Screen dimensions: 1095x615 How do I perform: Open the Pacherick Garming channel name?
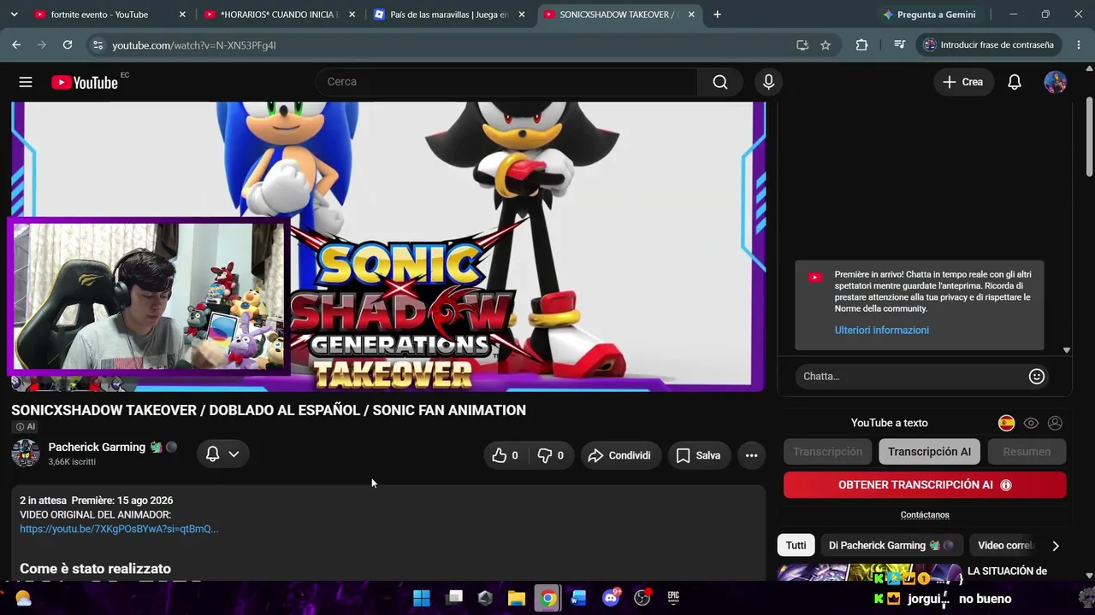coord(98,447)
